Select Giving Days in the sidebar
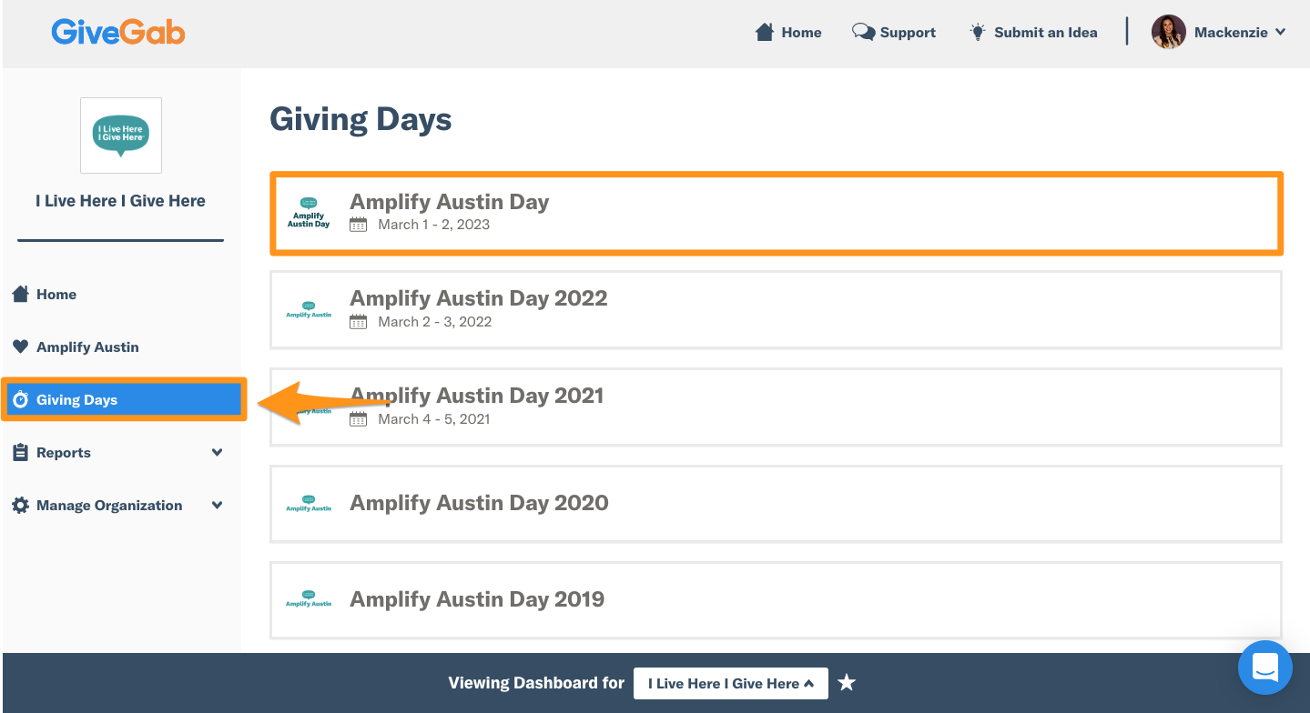Image resolution: width=1310 pixels, height=713 pixels. coord(123,399)
